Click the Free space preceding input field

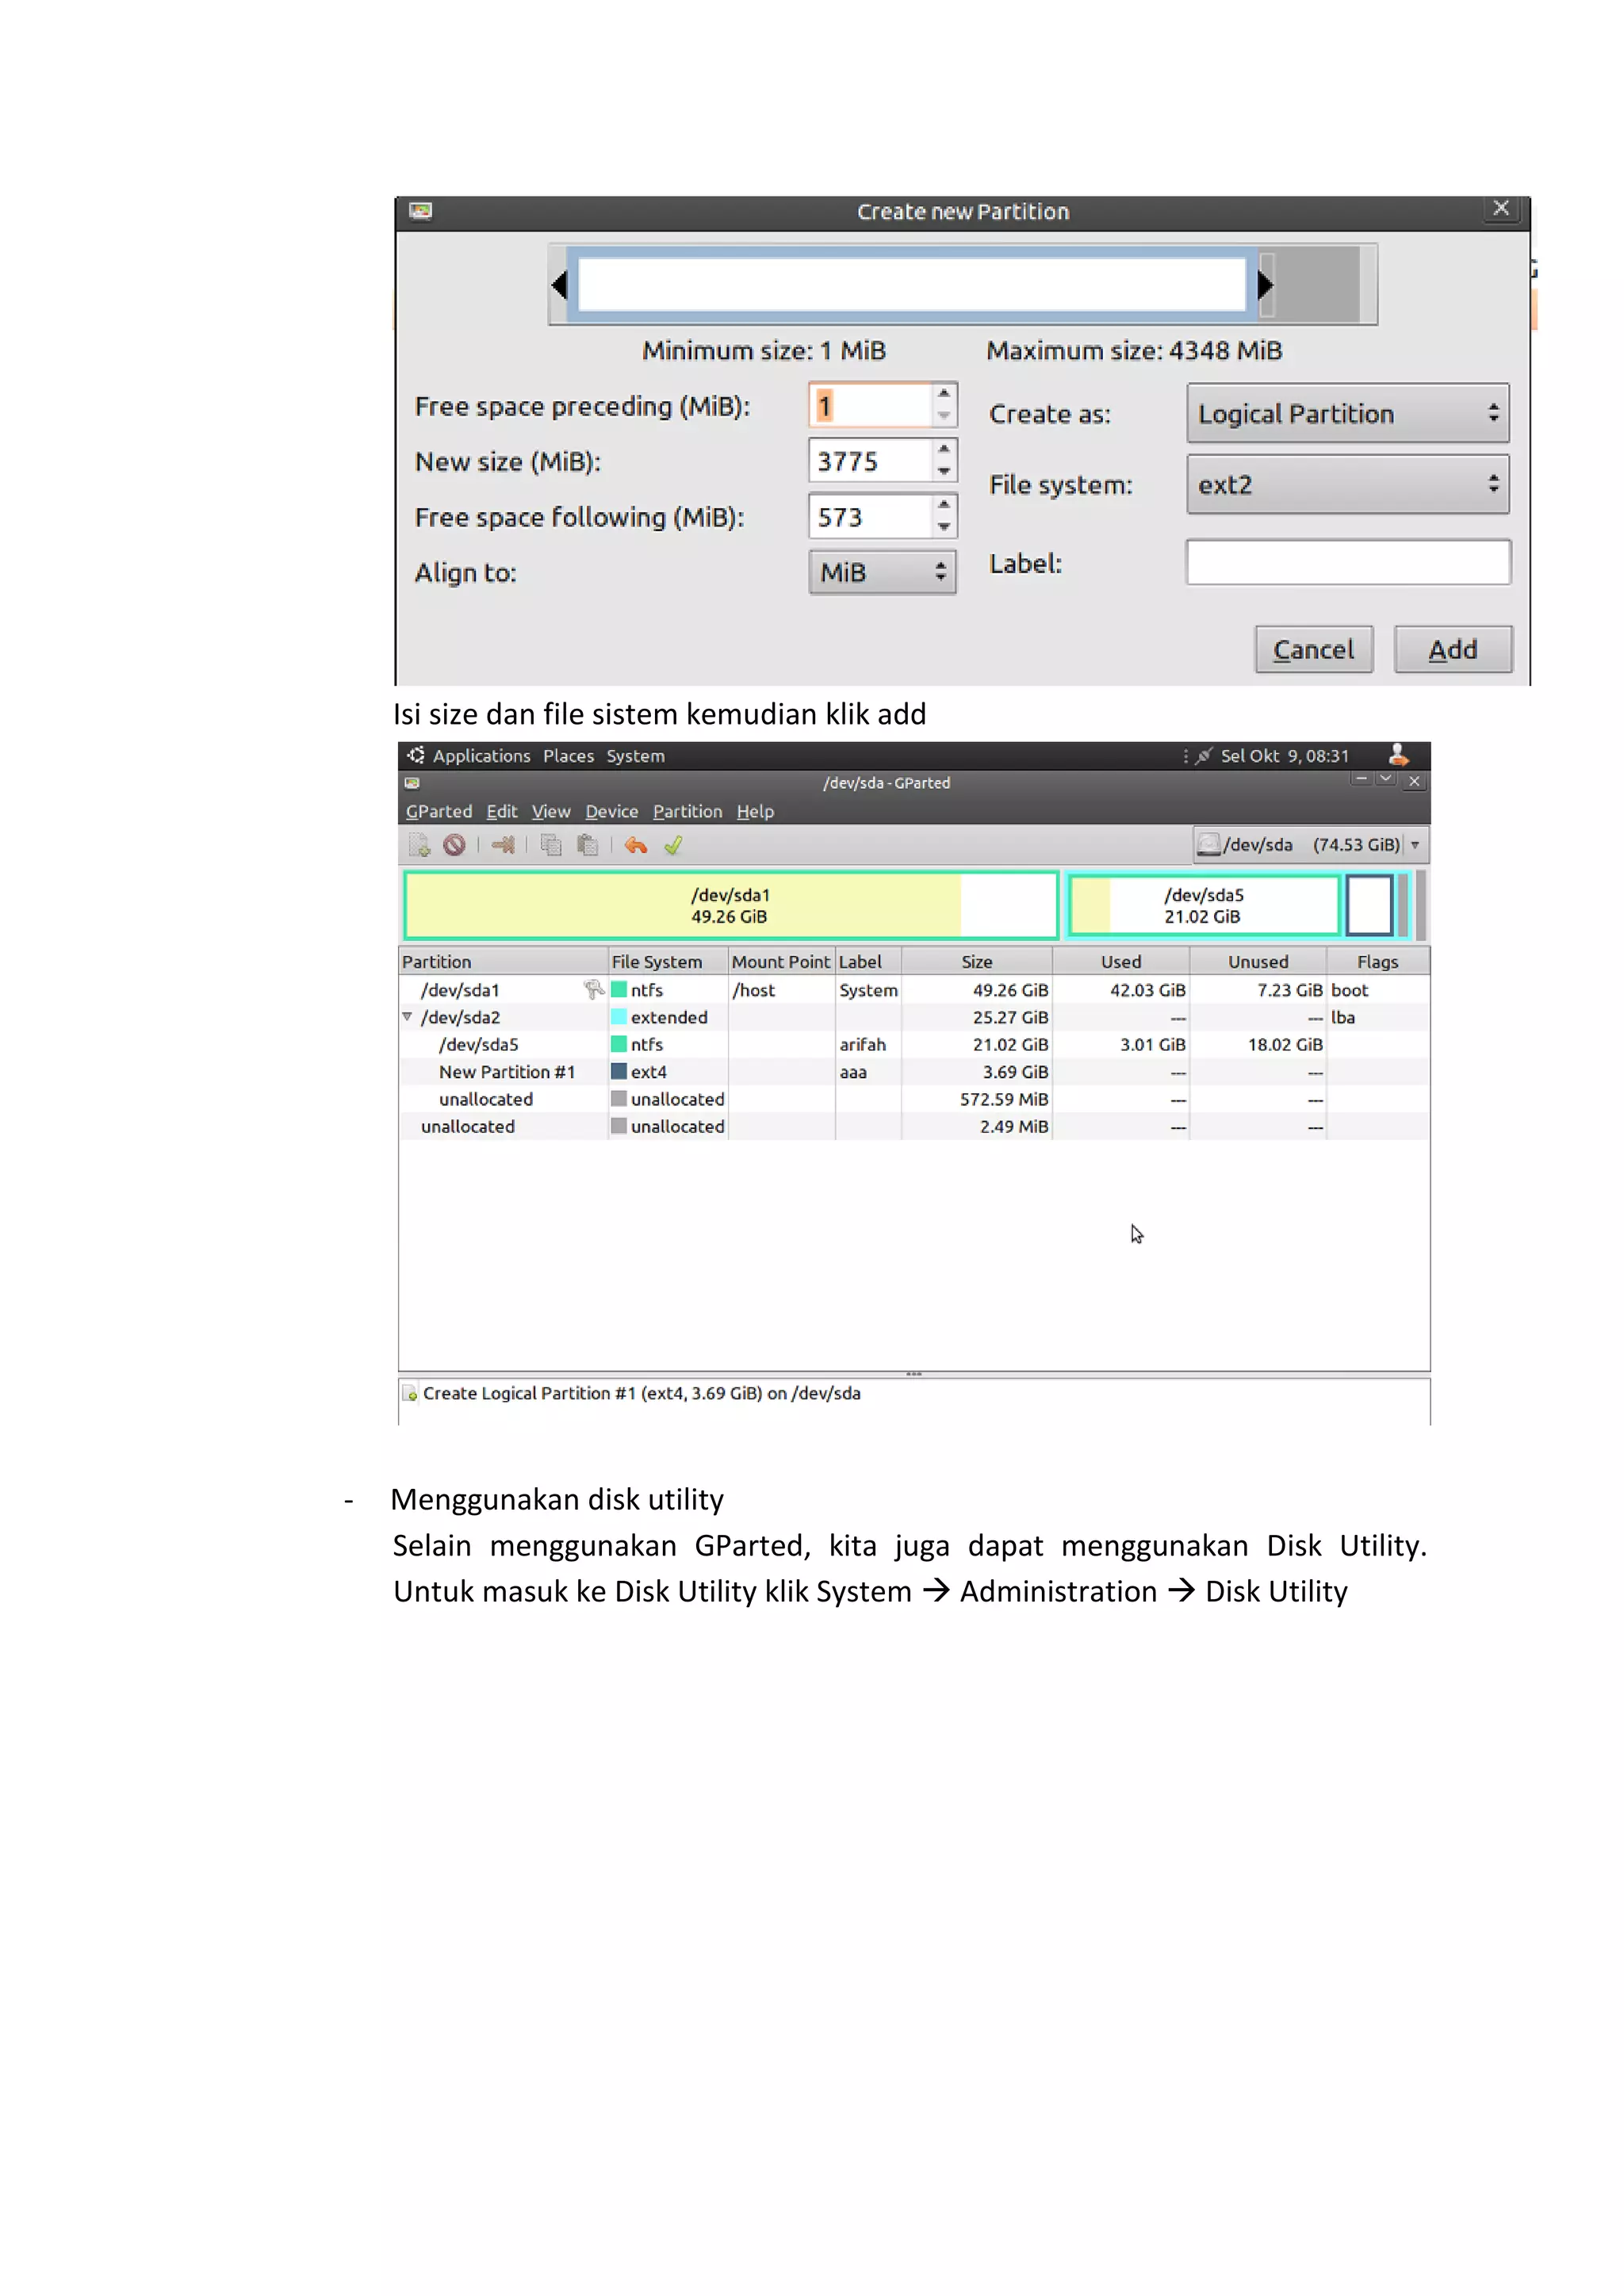[870, 405]
